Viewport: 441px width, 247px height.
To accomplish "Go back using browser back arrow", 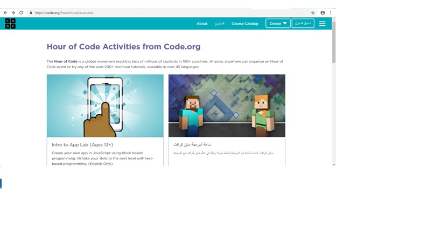I will [x=5, y=13].
